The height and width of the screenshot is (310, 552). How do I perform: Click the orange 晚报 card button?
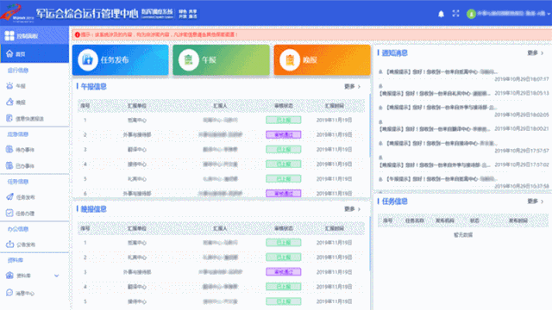322,59
